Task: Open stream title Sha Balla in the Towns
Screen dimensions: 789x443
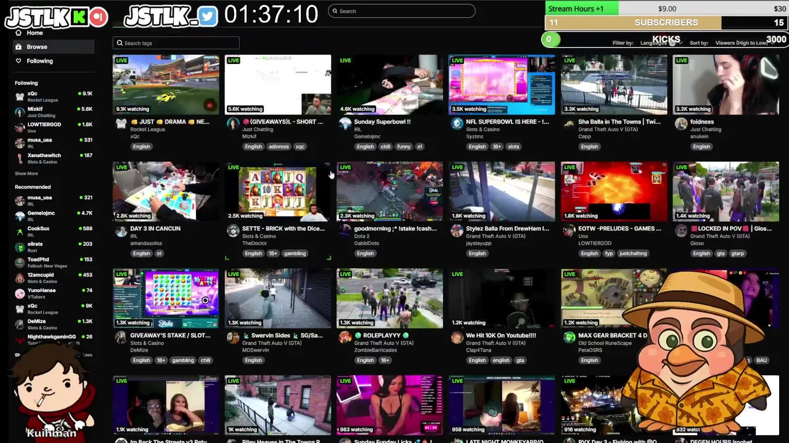Action: (x=619, y=122)
